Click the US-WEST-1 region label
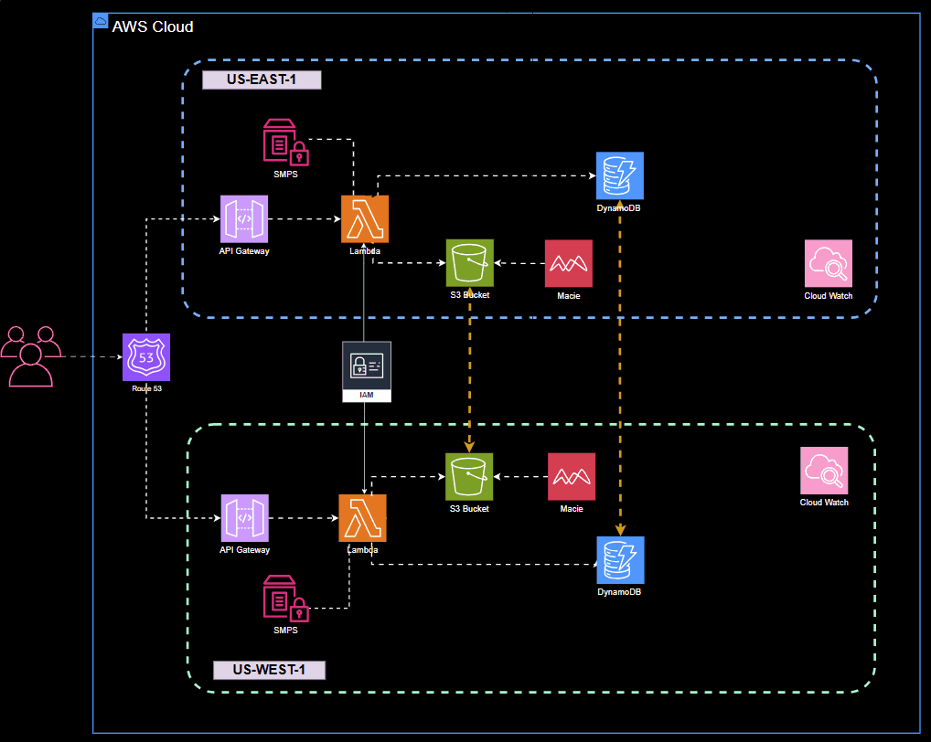The width and height of the screenshot is (931, 742). point(269,670)
